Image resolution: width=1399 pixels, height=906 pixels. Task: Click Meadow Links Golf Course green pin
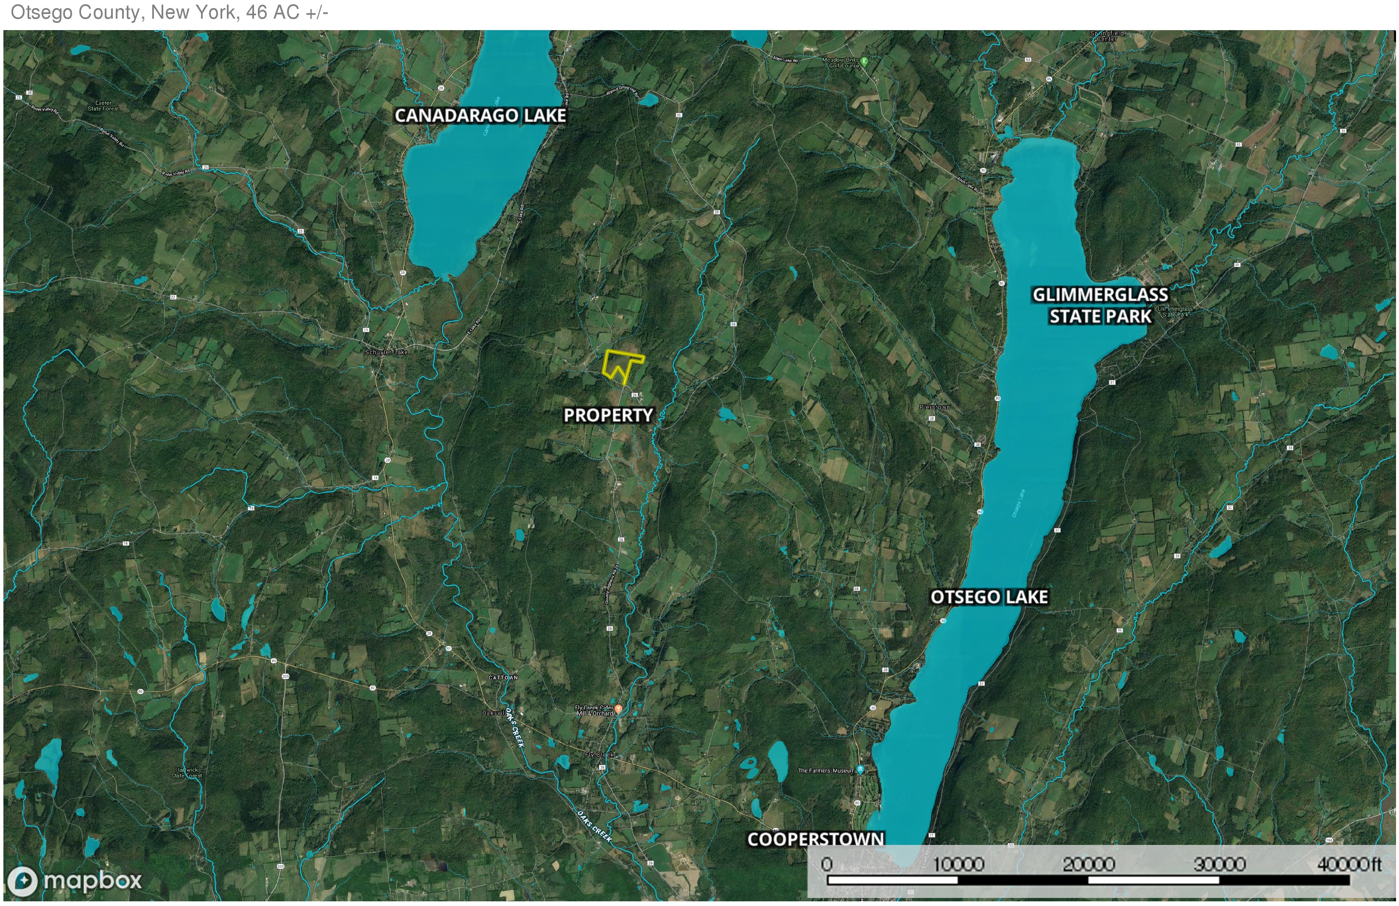pyautogui.click(x=864, y=61)
